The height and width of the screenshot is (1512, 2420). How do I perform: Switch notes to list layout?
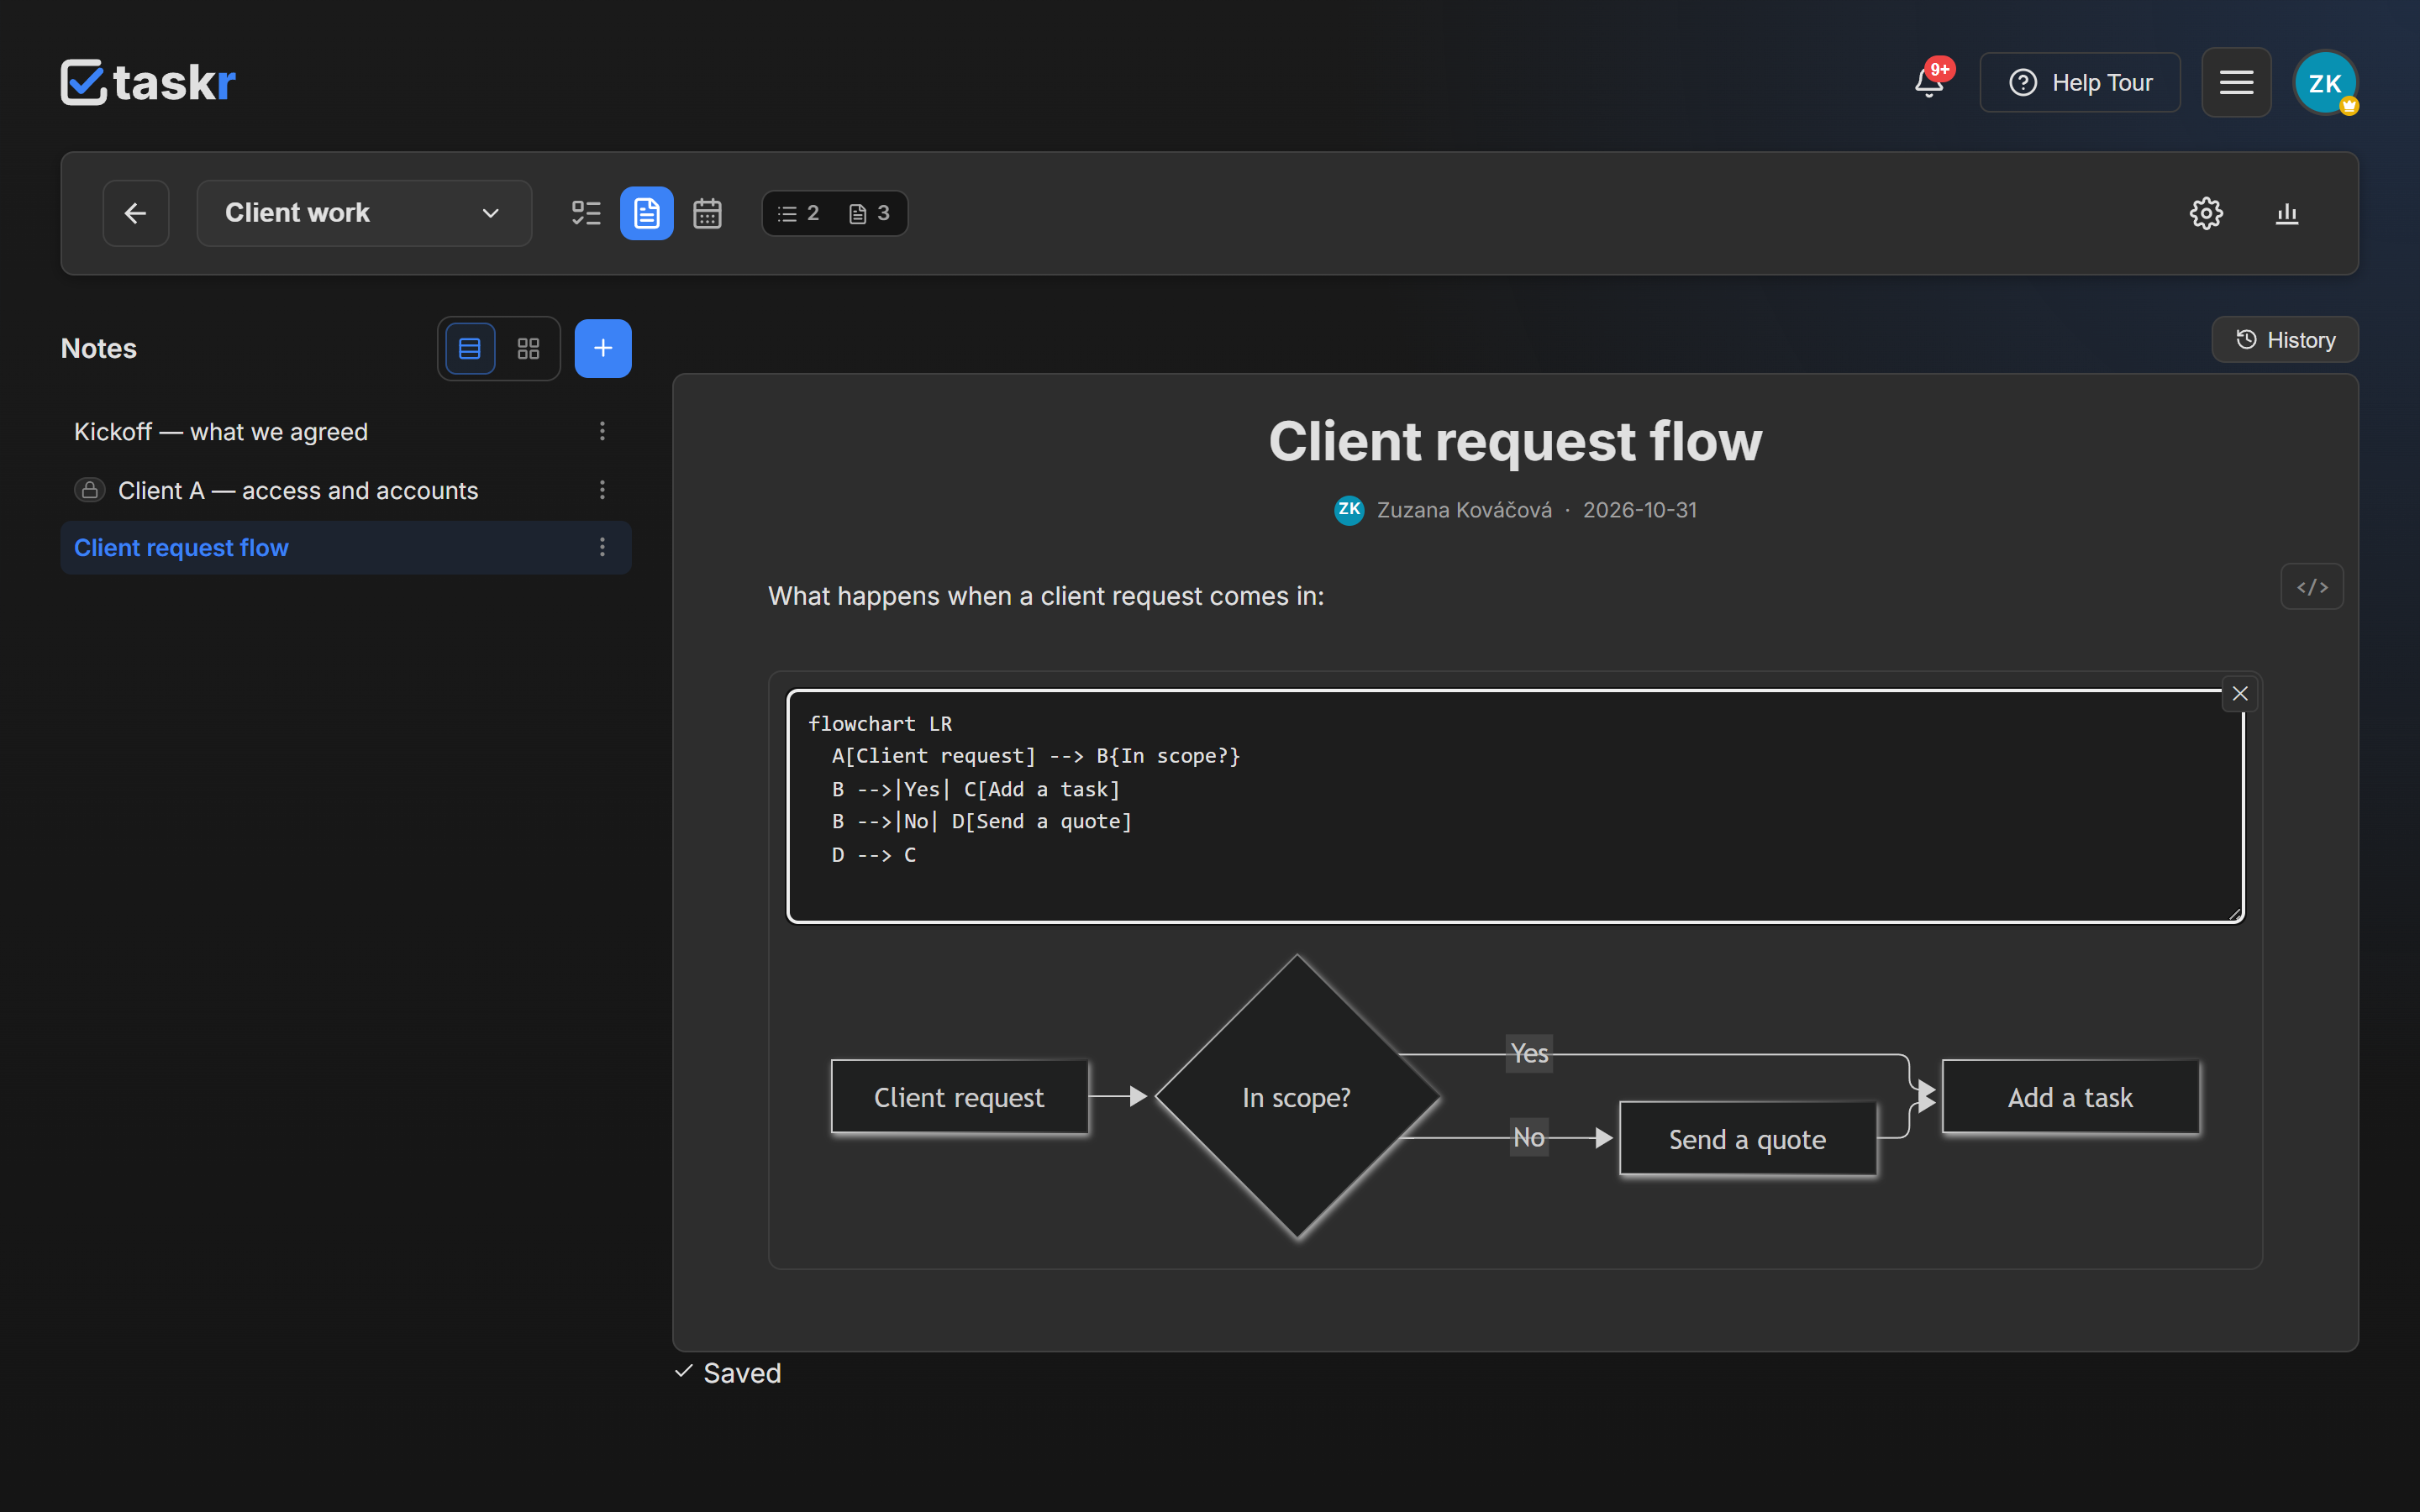470,348
